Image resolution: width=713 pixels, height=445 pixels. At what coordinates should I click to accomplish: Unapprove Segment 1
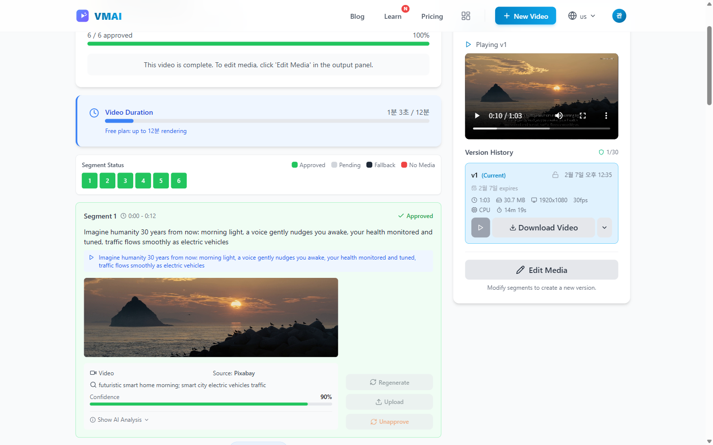point(389,422)
